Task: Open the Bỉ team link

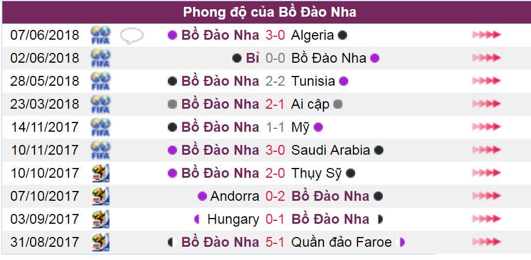Action: [253, 58]
